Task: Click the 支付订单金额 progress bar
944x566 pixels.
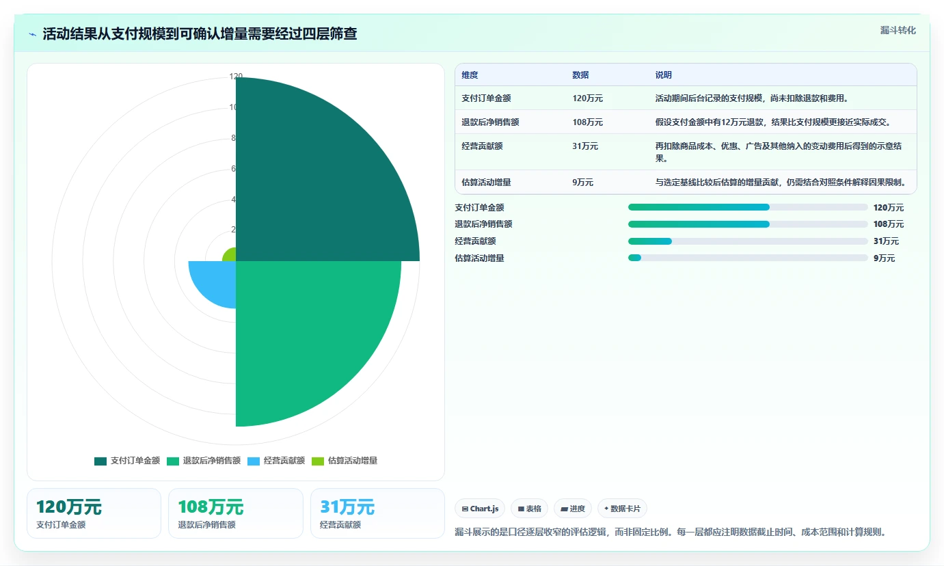Action: point(748,207)
